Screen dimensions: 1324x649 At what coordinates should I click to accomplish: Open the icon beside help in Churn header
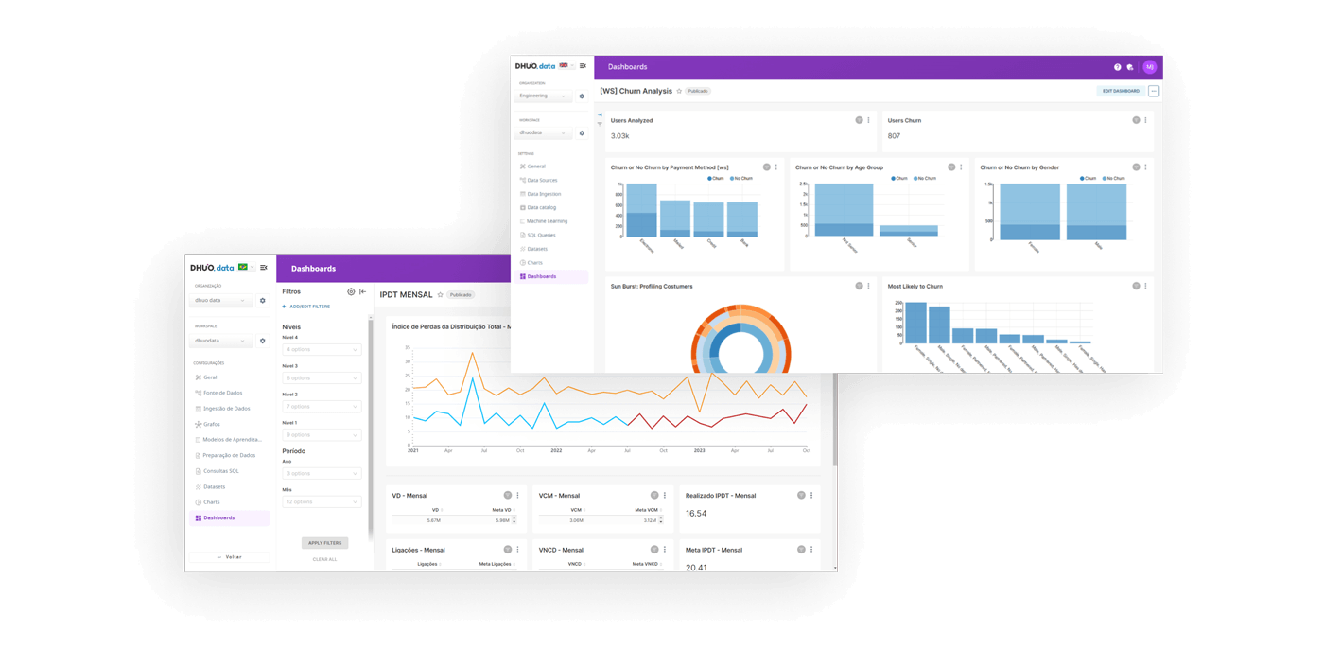(1130, 67)
